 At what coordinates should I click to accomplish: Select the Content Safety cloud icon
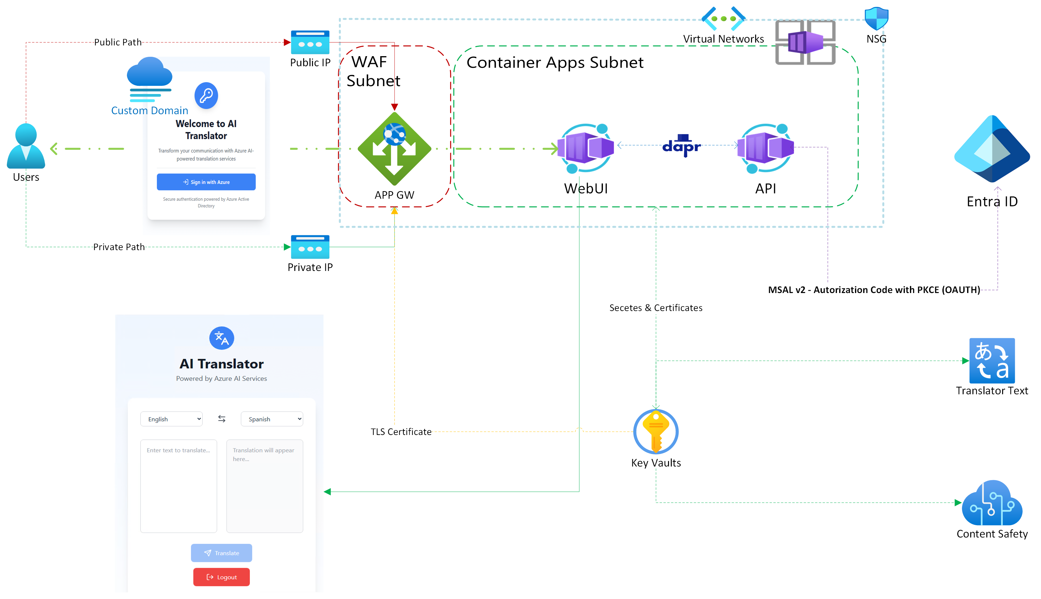[992, 503]
